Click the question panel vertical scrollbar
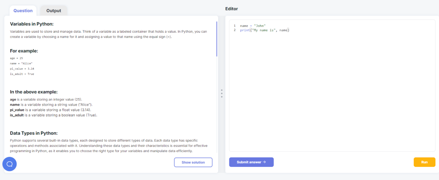 217,39
